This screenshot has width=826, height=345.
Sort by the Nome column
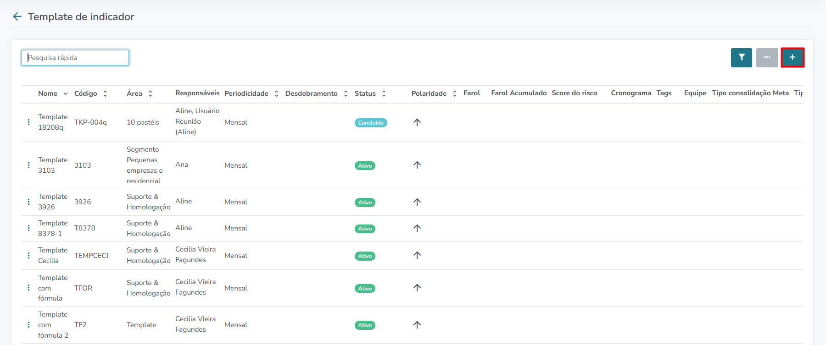click(x=53, y=93)
